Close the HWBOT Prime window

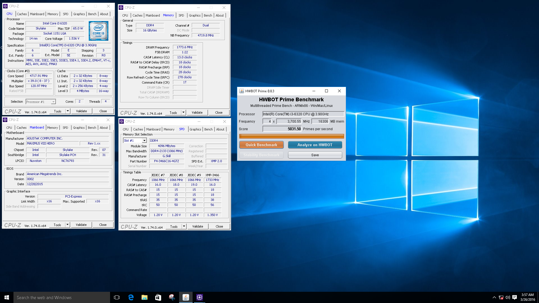tap(339, 91)
